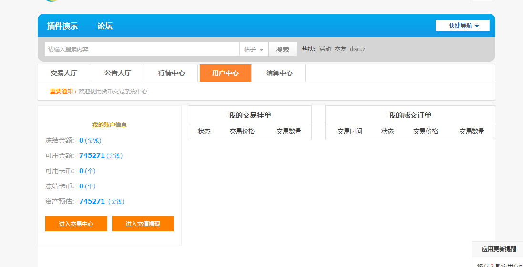
Task: Open 插件演示 in top navigation
Action: tap(62, 26)
